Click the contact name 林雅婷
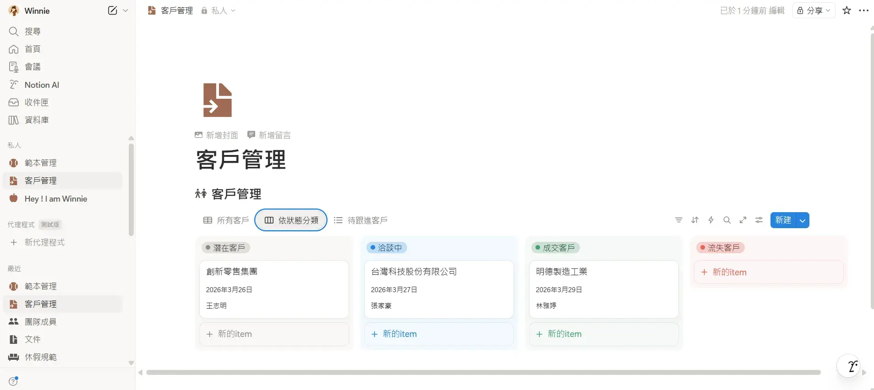 [546, 305]
